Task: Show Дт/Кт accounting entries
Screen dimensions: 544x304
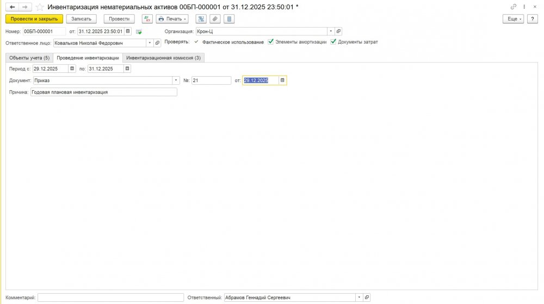Action: 147,18
